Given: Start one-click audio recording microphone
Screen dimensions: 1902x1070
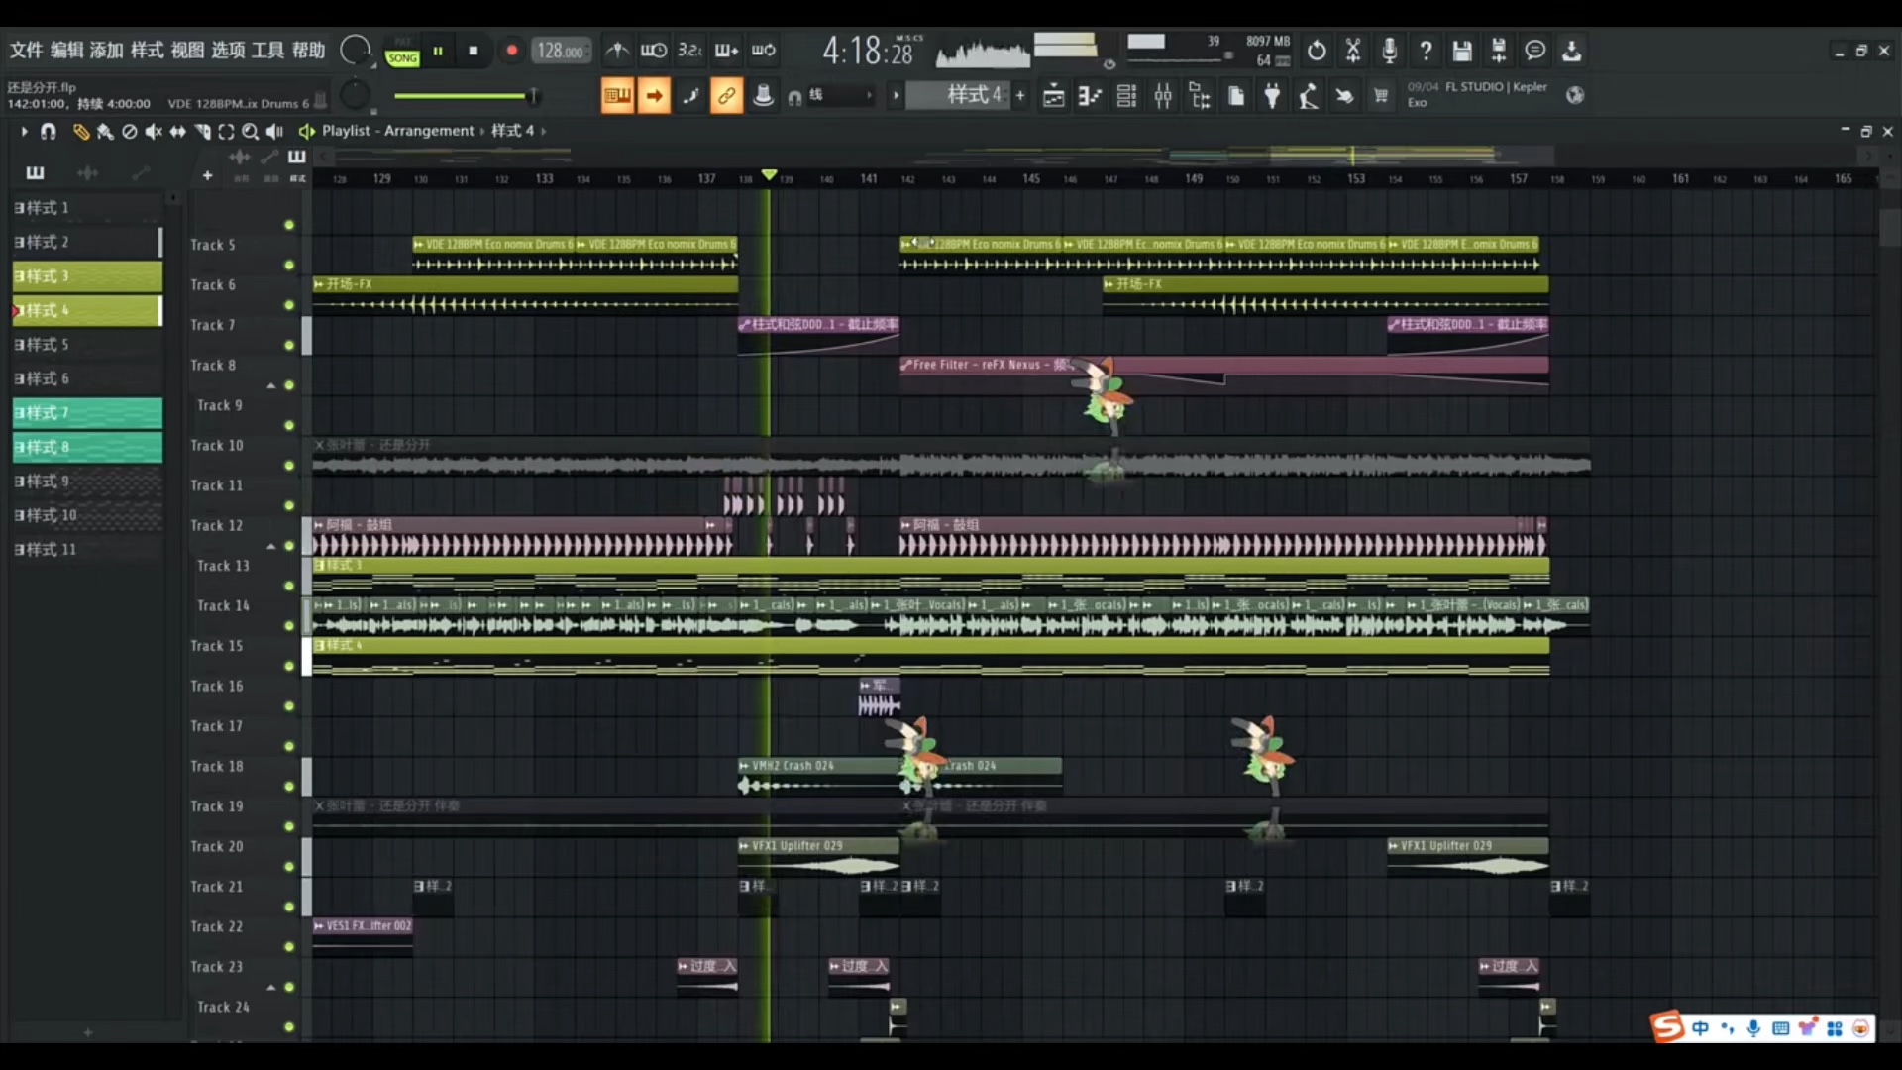Looking at the screenshot, I should click(1389, 51).
